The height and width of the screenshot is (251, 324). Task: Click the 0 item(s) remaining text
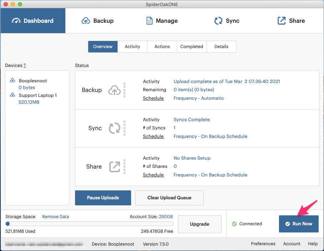[194, 90]
